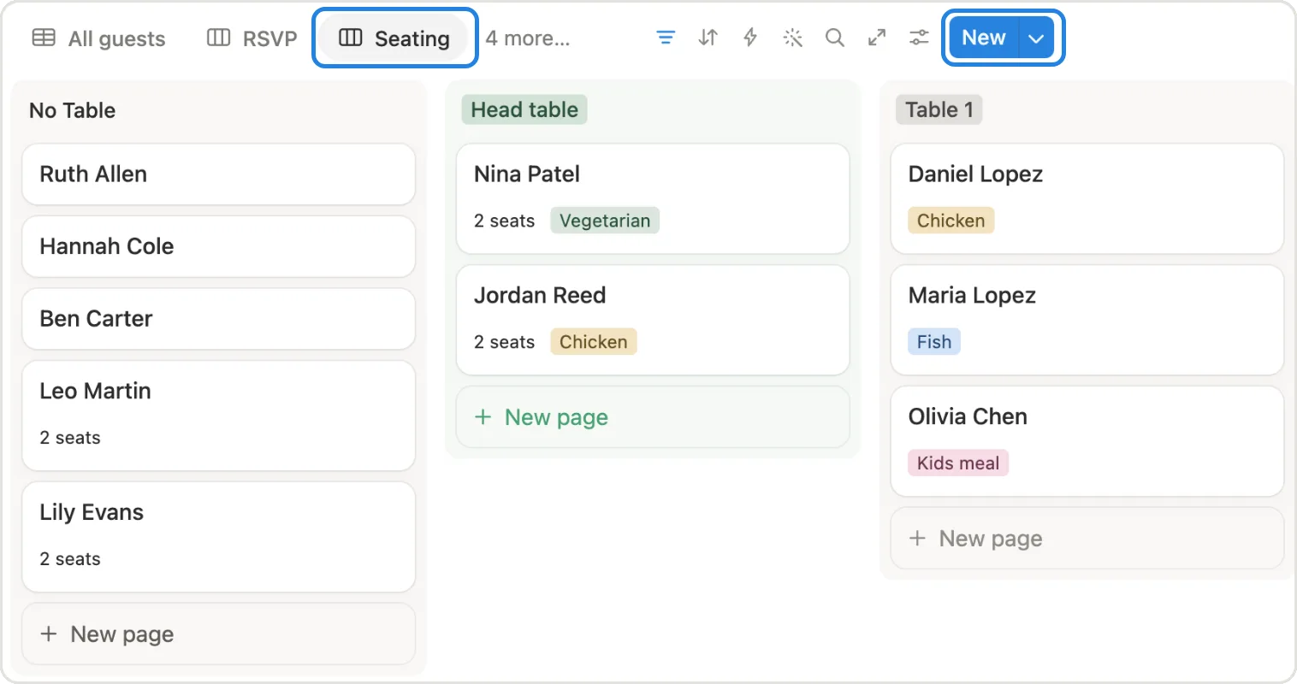Click the expand full-page arrows icon
This screenshot has height=684, width=1297.
pyautogui.click(x=877, y=38)
